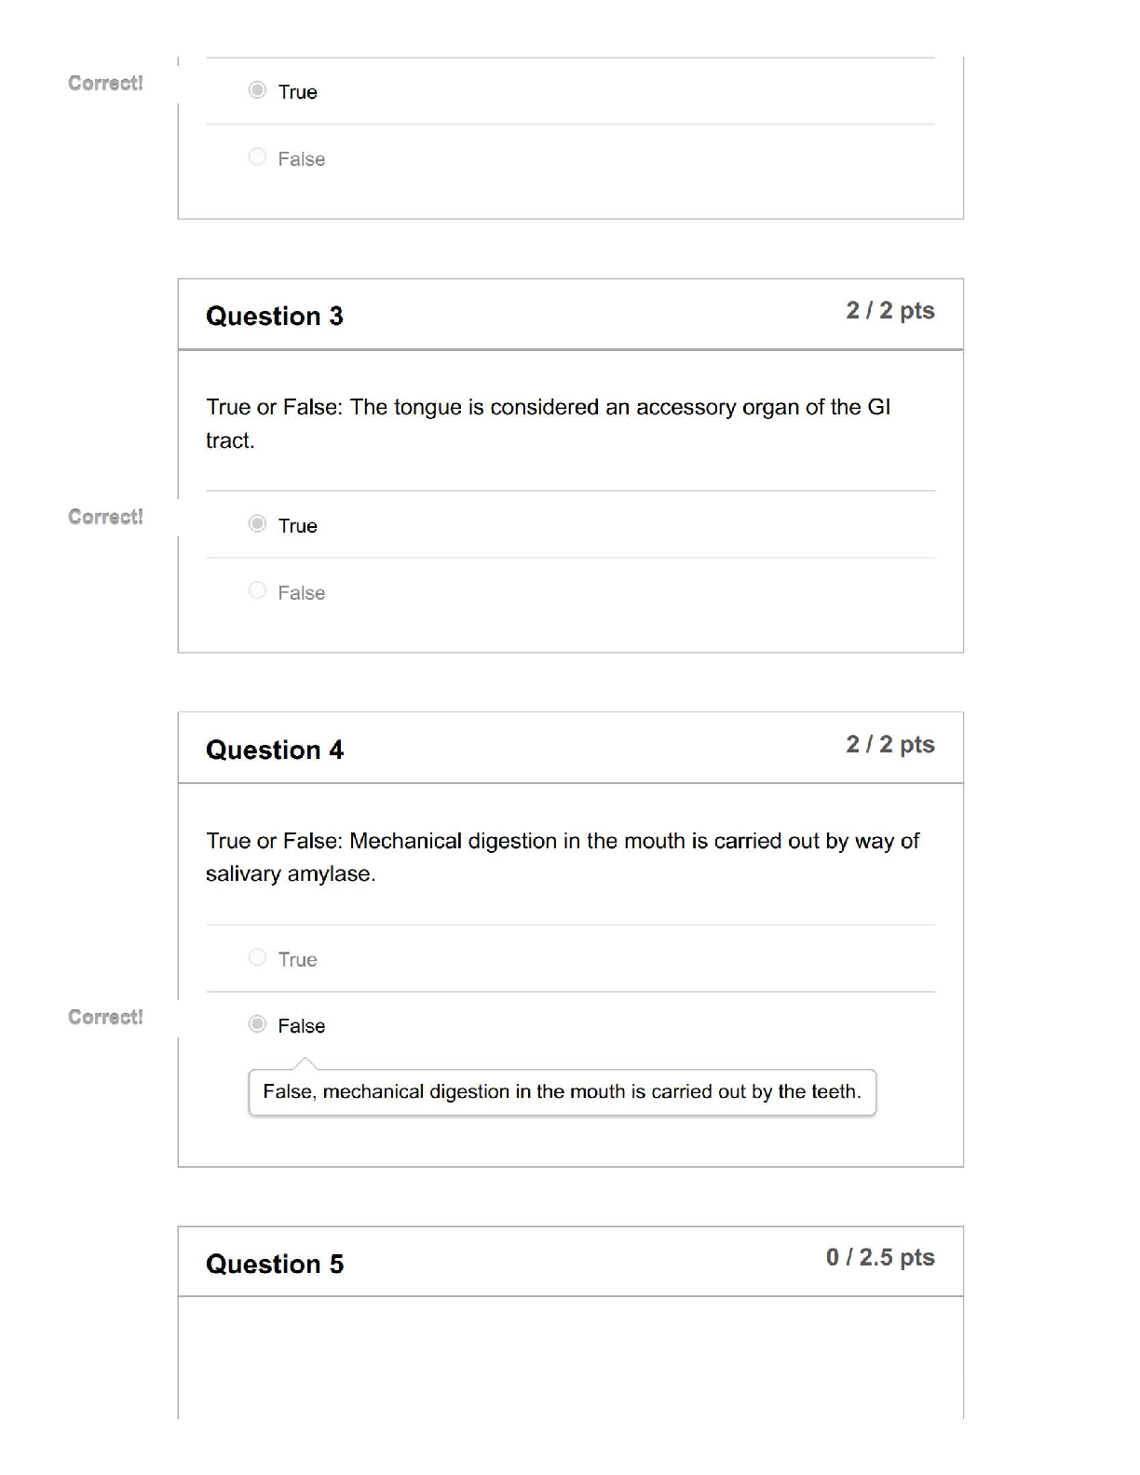The height and width of the screenshot is (1475, 1140).
Task: Select the False radio button in Question 3
Action: click(x=257, y=590)
